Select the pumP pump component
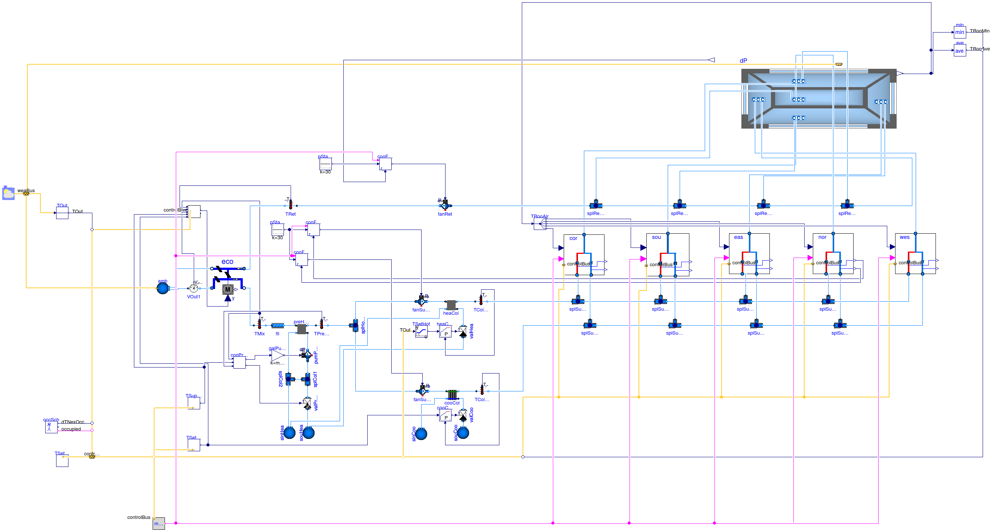Viewport: 992px width, 532px height. click(307, 354)
